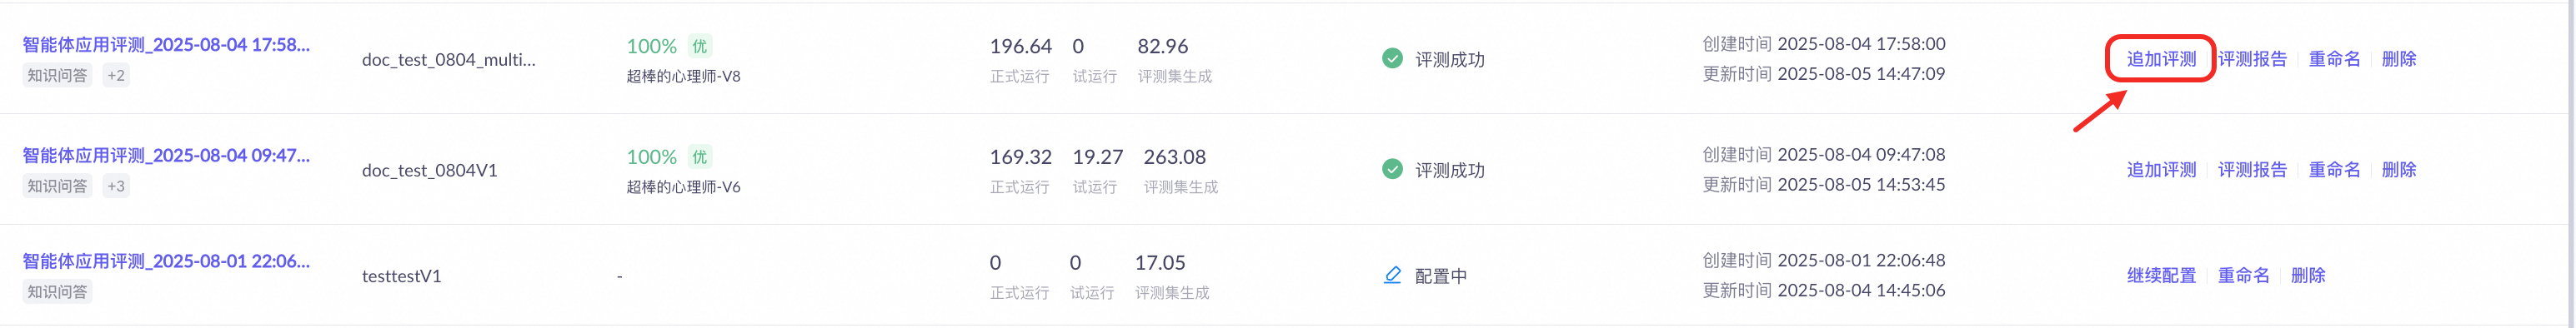Click 优 badge beside 超棒的心理师-V8
Image resolution: width=2576 pixels, height=328 pixels.
coord(700,46)
